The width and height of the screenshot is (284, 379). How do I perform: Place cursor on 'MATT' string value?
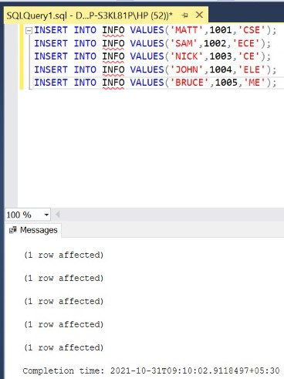[186, 30]
